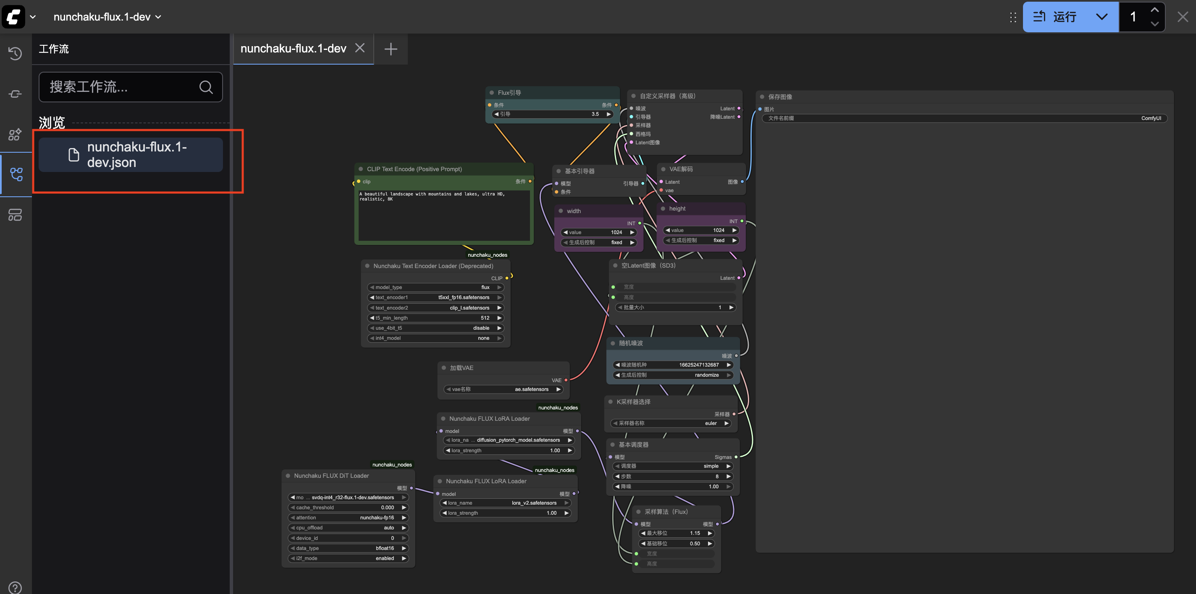Select the workflows sidebar icon
This screenshot has height=594, width=1196.
click(x=16, y=175)
